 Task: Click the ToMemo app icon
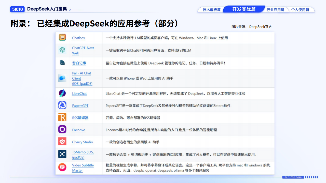(x=62, y=154)
